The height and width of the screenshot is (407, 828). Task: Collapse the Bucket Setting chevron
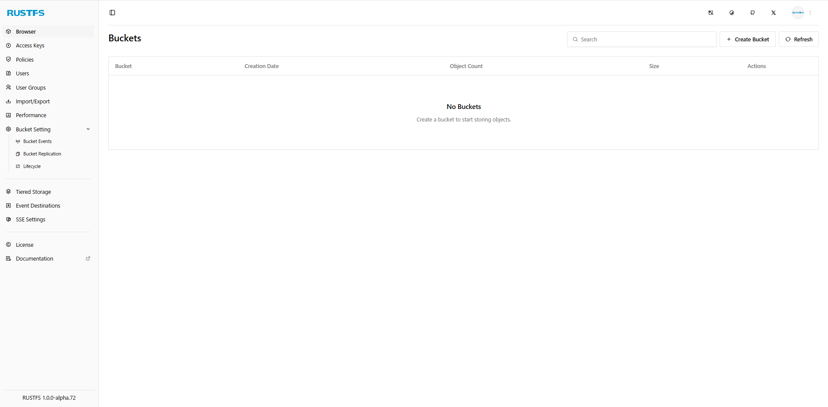pos(88,129)
